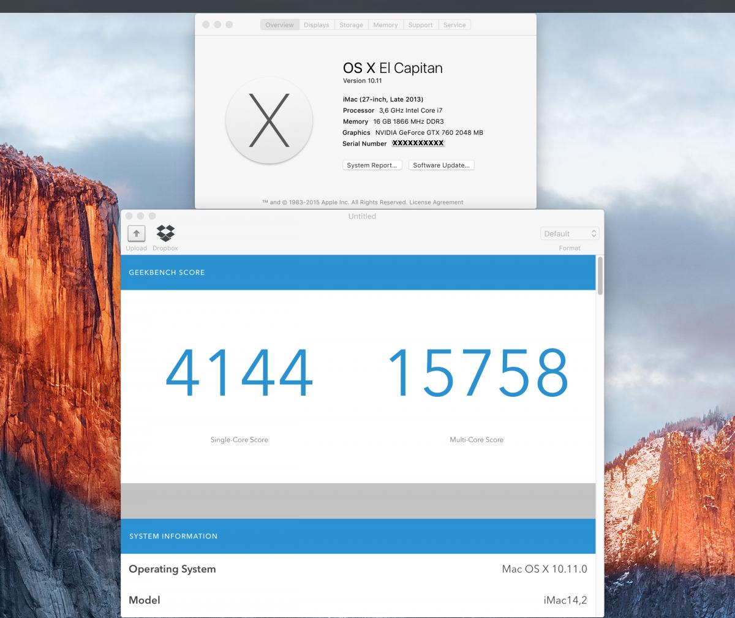Click the GEEKBENCH SCORE header

point(167,273)
